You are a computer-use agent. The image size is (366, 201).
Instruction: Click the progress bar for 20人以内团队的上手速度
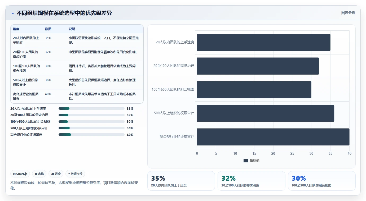pyautogui.click(x=91, y=108)
